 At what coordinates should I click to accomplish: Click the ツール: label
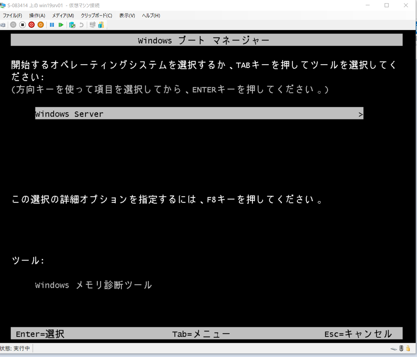click(28, 260)
